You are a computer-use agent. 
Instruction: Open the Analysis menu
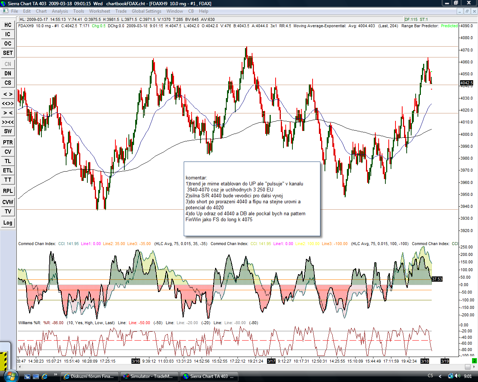pyautogui.click(x=60, y=11)
